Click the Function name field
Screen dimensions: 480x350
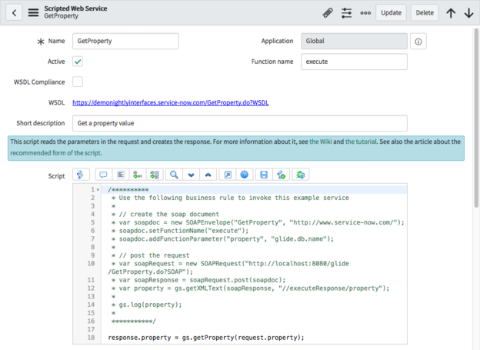pos(354,62)
